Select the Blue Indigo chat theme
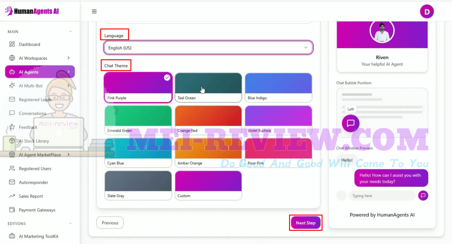 [x=278, y=88]
